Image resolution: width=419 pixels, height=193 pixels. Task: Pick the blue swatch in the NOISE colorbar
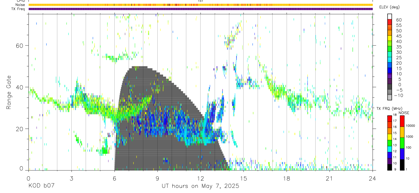click(402, 154)
